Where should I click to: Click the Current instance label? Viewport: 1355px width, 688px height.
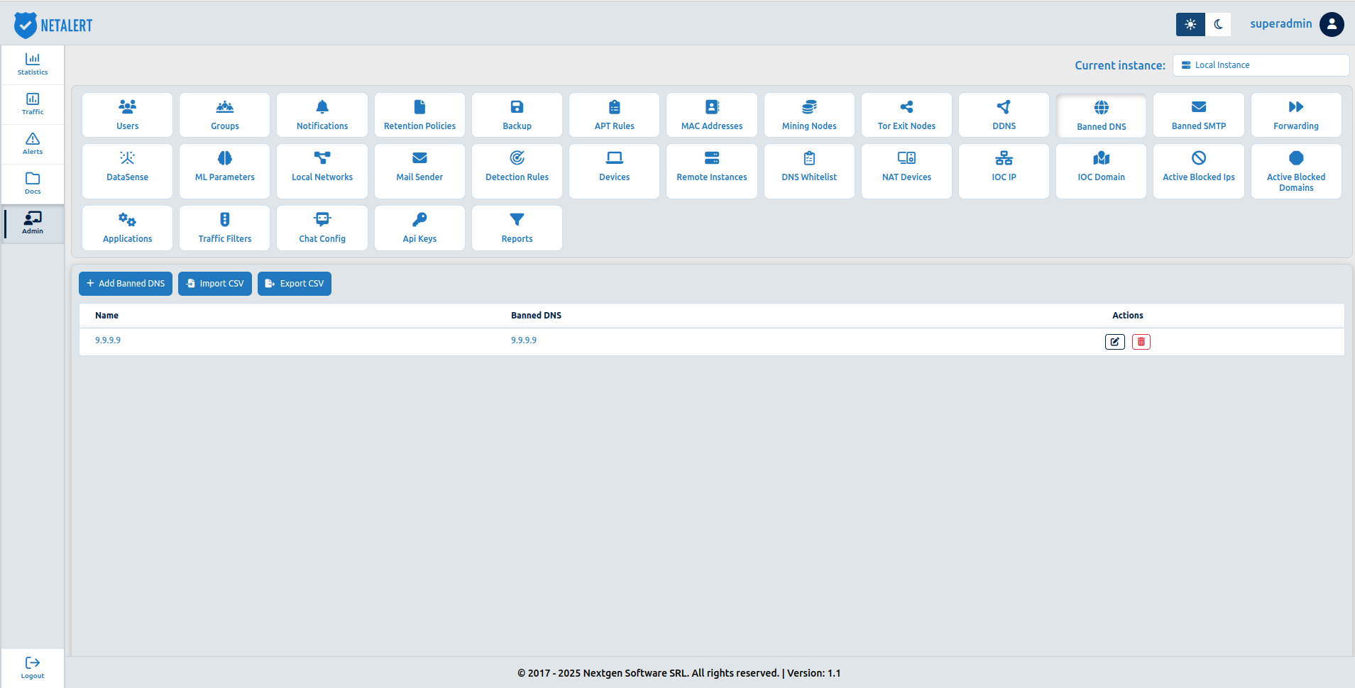coord(1120,65)
